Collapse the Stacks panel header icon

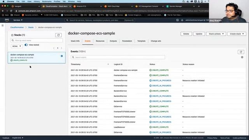pyautogui.click(x=12, y=35)
